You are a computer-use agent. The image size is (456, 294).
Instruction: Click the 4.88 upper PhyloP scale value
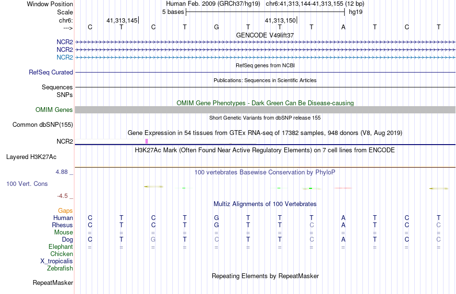pyautogui.click(x=61, y=172)
